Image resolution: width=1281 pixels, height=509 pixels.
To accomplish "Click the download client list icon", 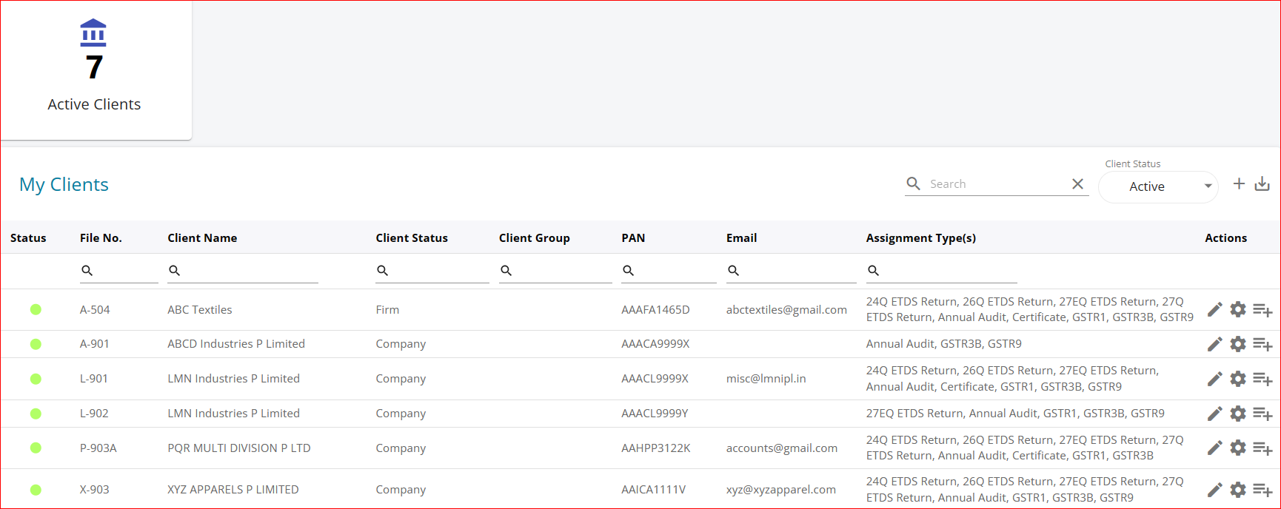I will coord(1262,183).
